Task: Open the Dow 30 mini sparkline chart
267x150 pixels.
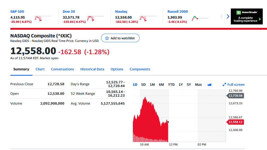Action: pos(95,18)
